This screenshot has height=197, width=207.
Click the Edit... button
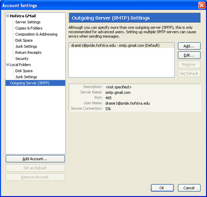(x=189, y=55)
